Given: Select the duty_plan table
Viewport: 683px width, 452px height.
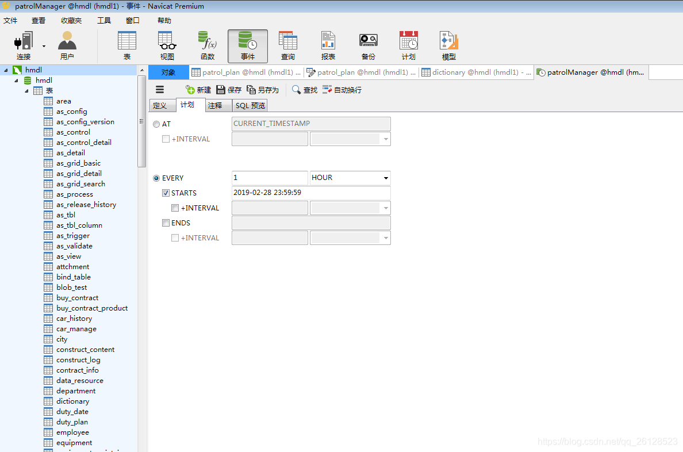Looking at the screenshot, I should (72, 422).
